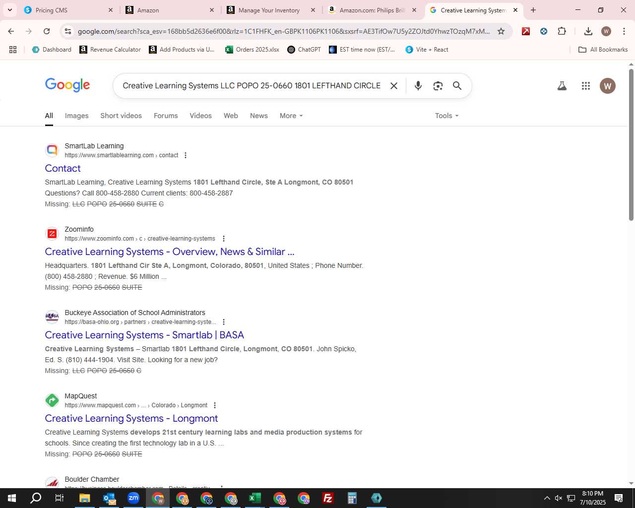Image resolution: width=635 pixels, height=508 pixels.
Task: Open taskbar clock showing 8:10 PM
Action: [593, 498]
